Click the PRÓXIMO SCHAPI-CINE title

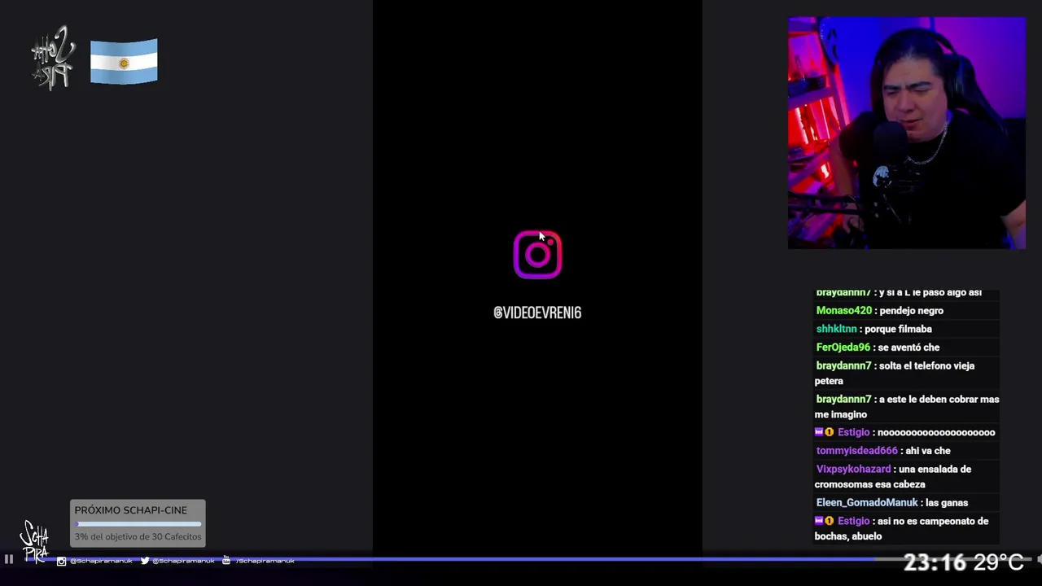131,510
